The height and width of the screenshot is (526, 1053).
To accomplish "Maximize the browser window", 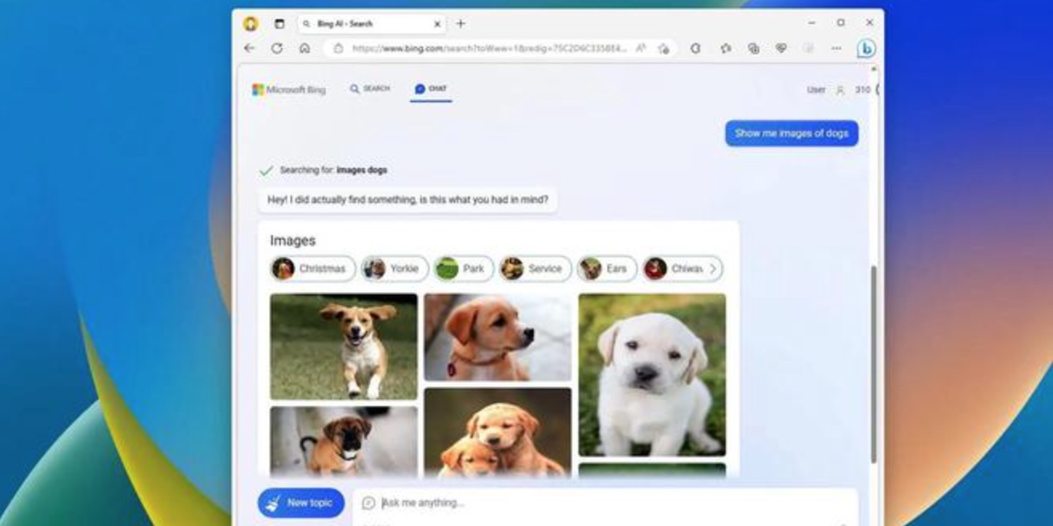I will [841, 23].
